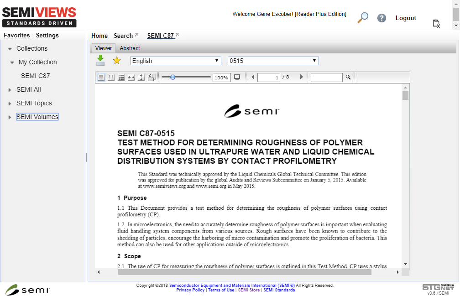Click the green download arrow icon

point(100,60)
